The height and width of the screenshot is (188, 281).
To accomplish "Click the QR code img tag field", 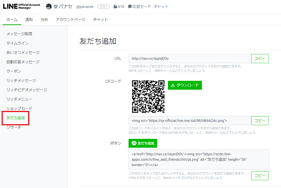I will tap(190, 121).
